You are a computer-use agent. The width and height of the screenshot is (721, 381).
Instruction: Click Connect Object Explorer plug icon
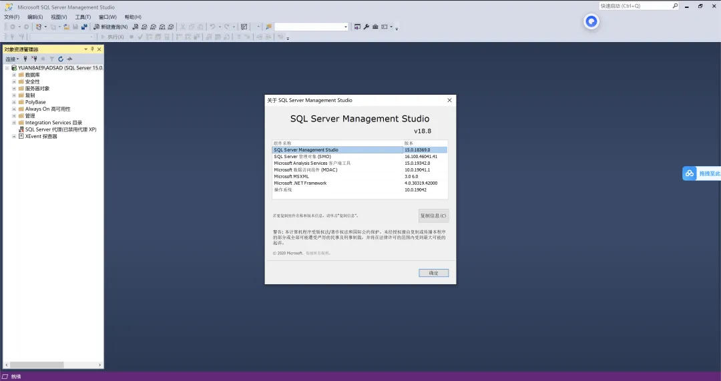pos(25,59)
